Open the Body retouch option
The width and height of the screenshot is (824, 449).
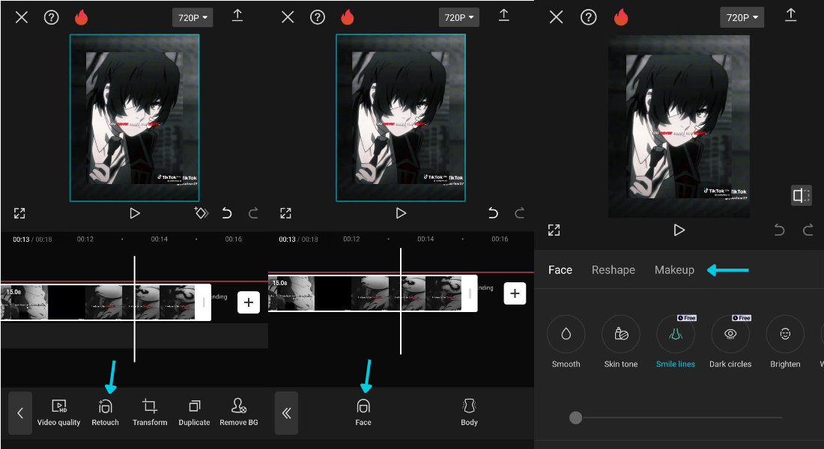tap(469, 413)
